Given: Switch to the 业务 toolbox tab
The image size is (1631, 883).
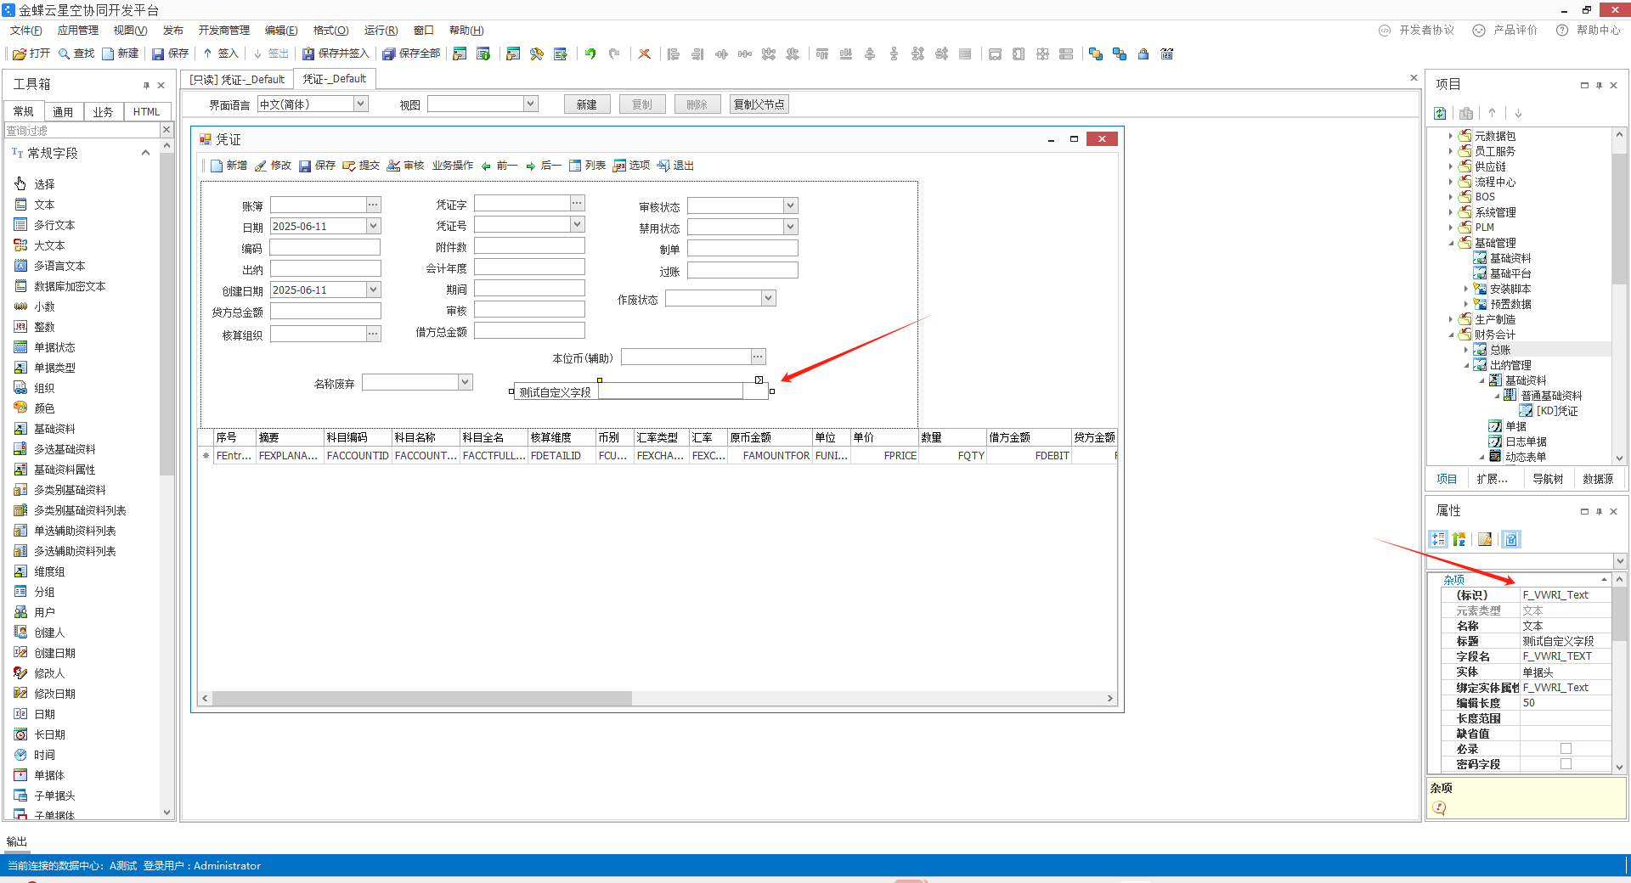Looking at the screenshot, I should click(x=103, y=111).
